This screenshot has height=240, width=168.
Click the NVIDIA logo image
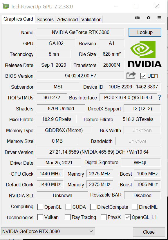click(145, 54)
